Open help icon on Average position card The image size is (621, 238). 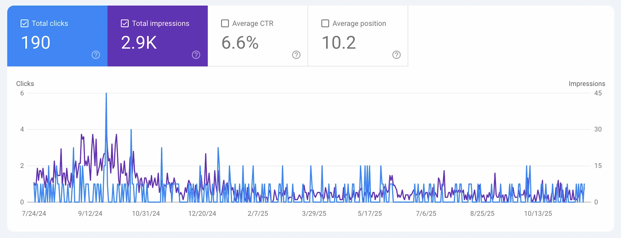click(x=396, y=55)
